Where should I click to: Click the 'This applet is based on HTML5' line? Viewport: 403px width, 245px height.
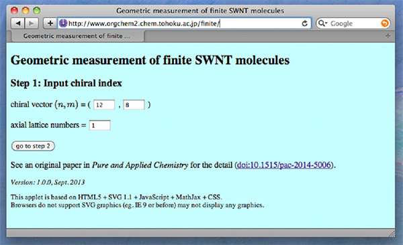click(116, 197)
